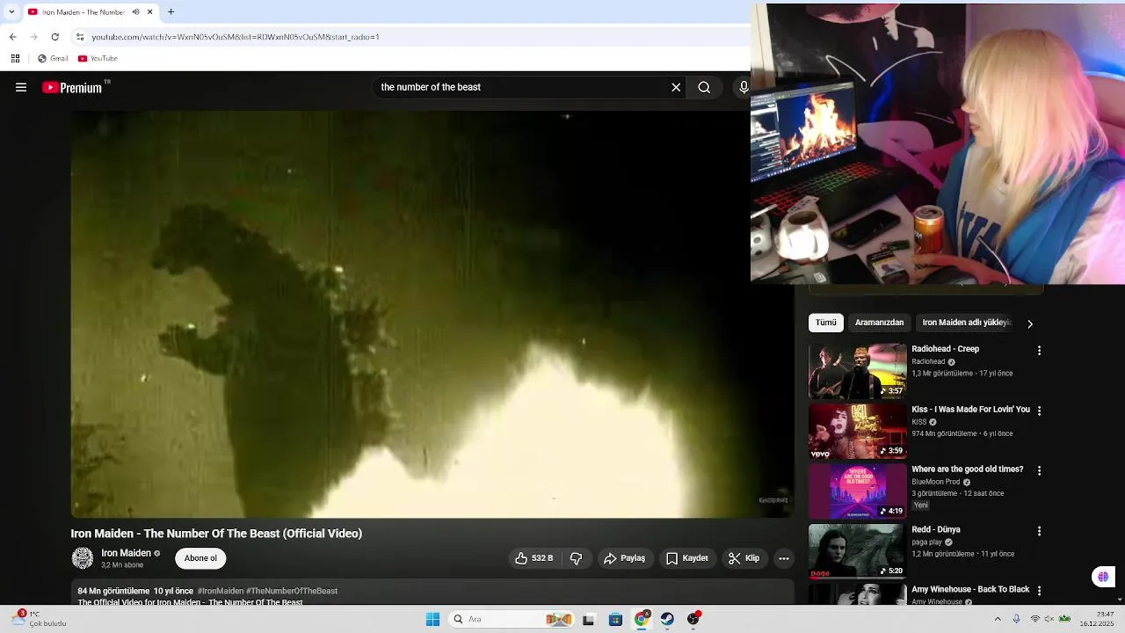
Task: Show hidden system tray icons
Action: (x=998, y=619)
